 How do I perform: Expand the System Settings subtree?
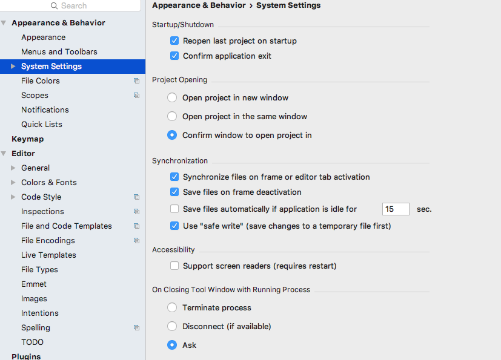click(x=14, y=67)
